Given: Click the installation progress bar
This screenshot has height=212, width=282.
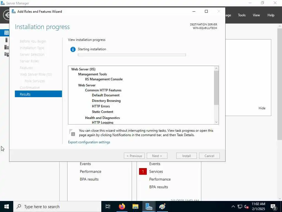Looking at the screenshot, I should tap(132, 55).
